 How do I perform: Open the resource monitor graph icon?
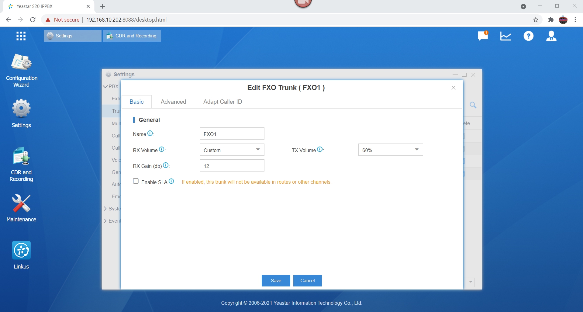pyautogui.click(x=506, y=36)
